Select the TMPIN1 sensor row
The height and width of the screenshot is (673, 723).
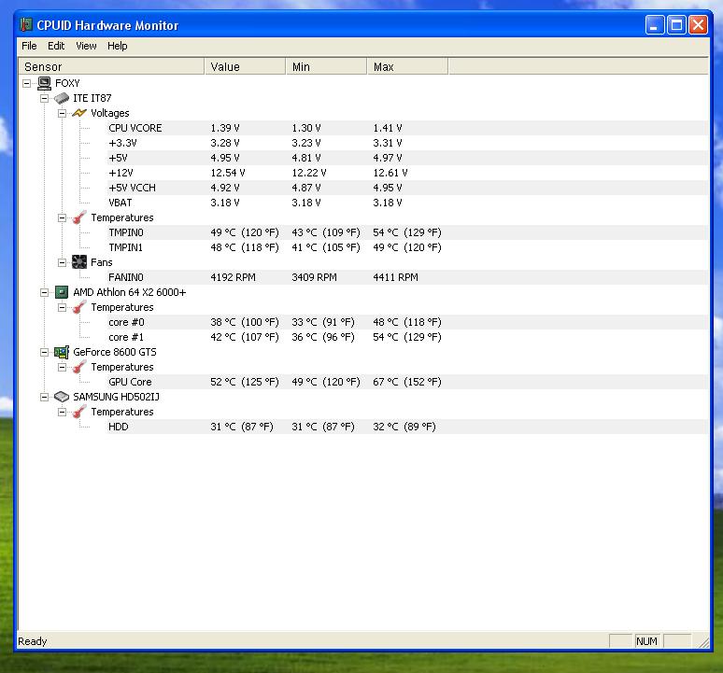pos(407,247)
